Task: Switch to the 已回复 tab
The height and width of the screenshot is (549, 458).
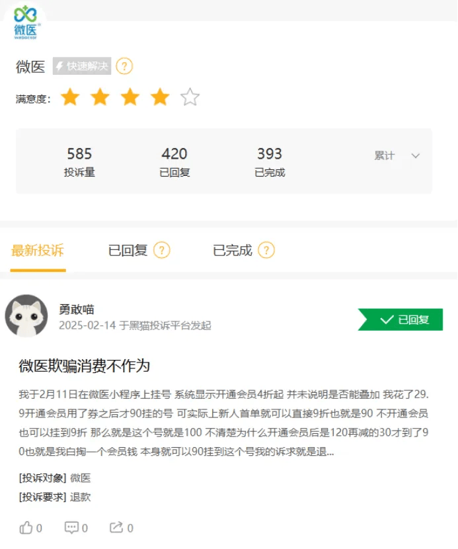Action: pos(128,250)
